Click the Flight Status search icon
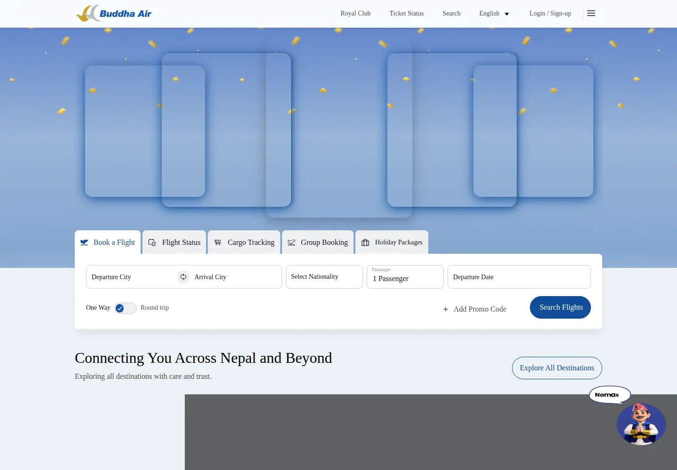 click(x=152, y=243)
